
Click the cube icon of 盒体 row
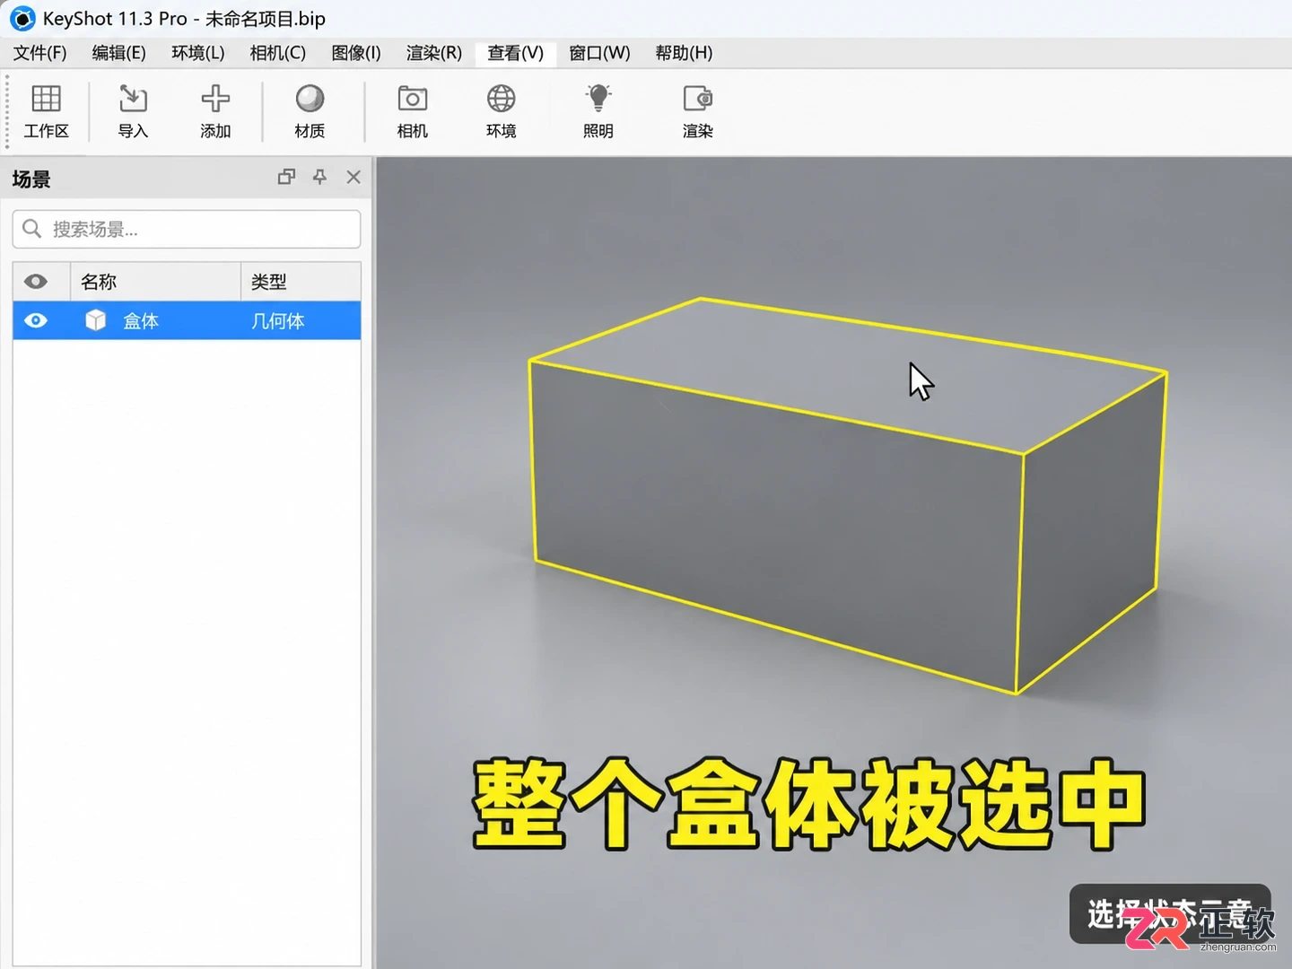click(x=96, y=320)
